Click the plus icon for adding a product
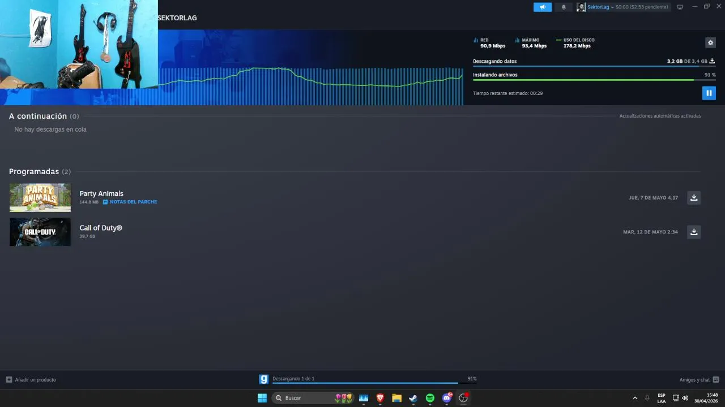The image size is (725, 407). [8, 379]
